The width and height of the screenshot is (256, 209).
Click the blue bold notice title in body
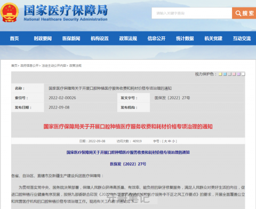[128, 152]
